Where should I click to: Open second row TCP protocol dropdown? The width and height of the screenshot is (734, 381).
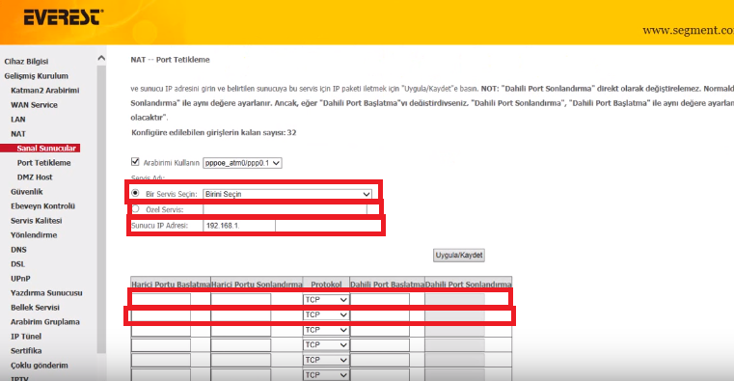pos(326,315)
